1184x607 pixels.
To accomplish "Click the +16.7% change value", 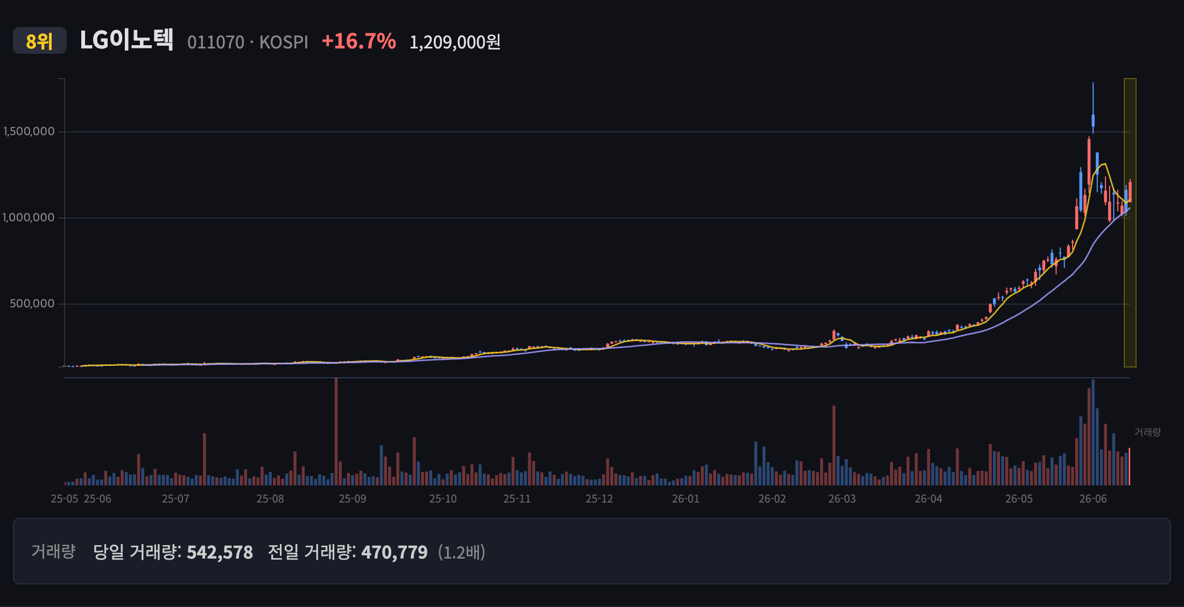I will pos(358,41).
